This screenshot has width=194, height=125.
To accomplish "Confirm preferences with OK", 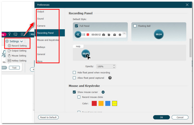I will (x=162, y=117).
